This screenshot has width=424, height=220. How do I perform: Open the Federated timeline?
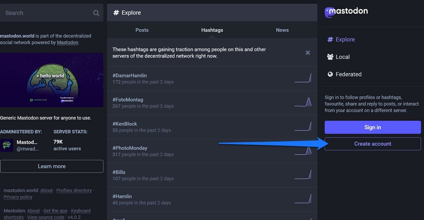[348, 74]
